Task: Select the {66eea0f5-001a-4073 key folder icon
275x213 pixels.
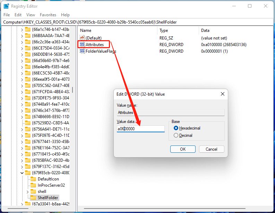Action: (x=27, y=79)
